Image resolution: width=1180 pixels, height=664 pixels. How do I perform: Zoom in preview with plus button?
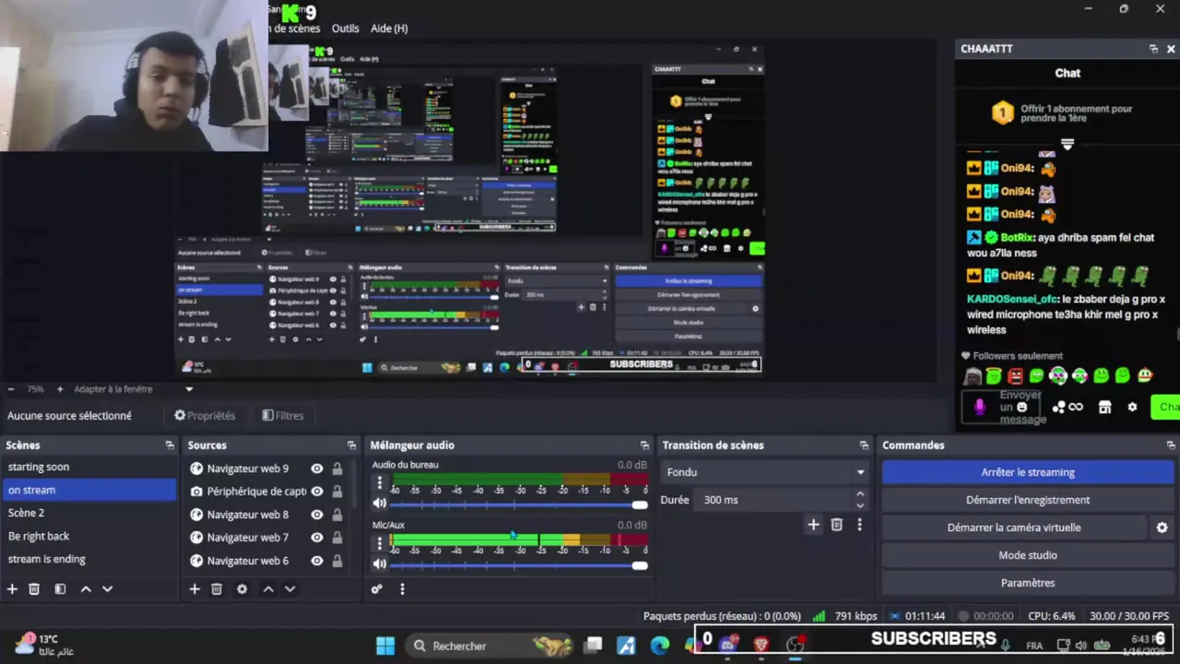click(x=60, y=389)
